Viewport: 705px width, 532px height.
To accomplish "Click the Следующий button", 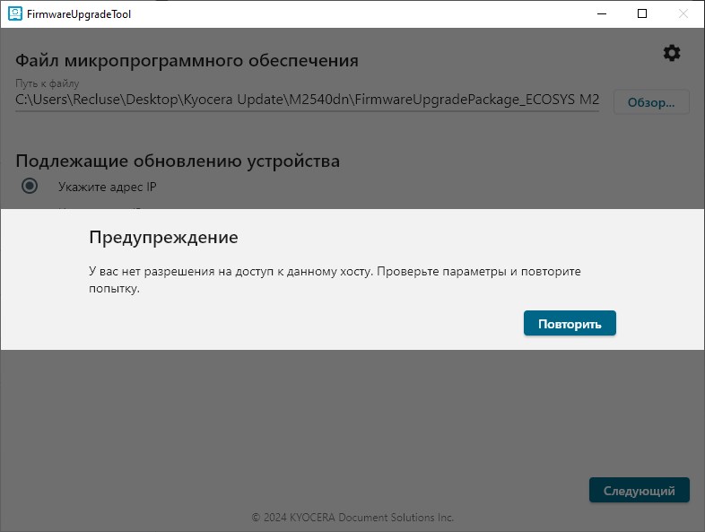I will click(639, 491).
